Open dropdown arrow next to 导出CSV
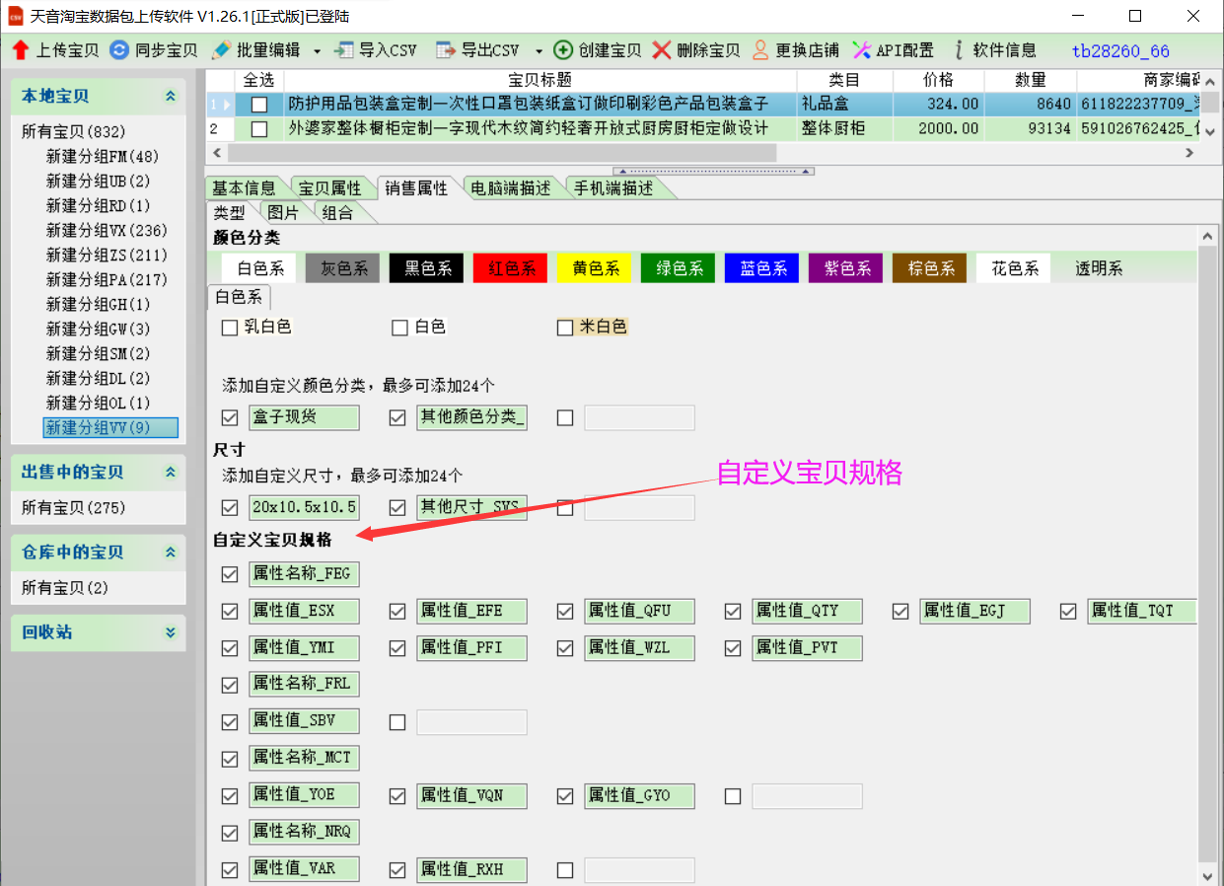The height and width of the screenshot is (886, 1224). pyautogui.click(x=539, y=51)
